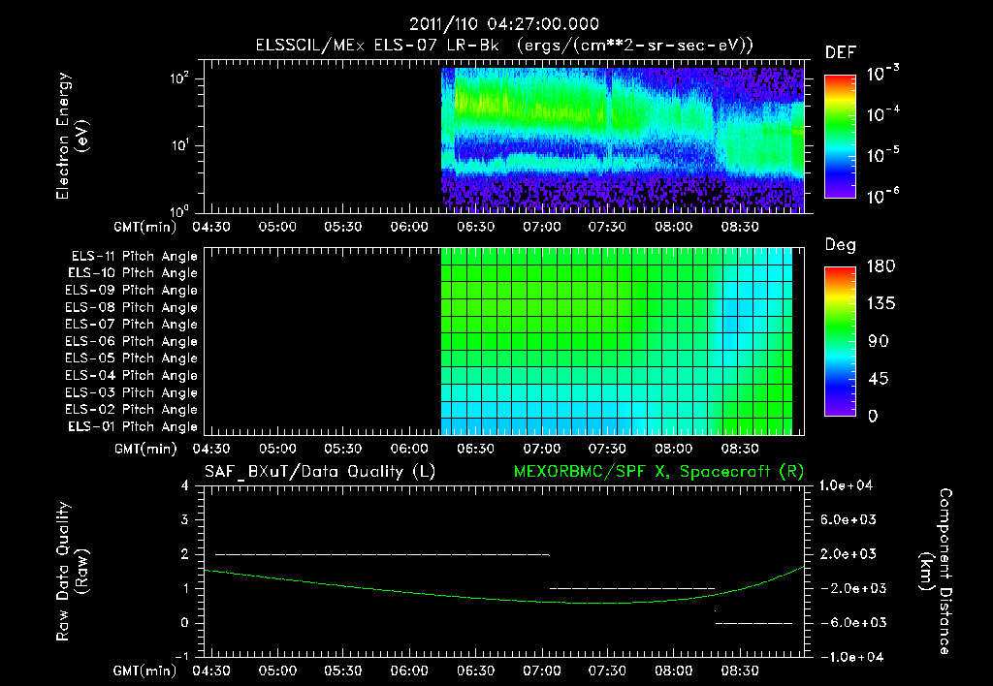The image size is (993, 686).
Task: Select the ELS-06 Pitch Angle row label
Action: tap(132, 341)
